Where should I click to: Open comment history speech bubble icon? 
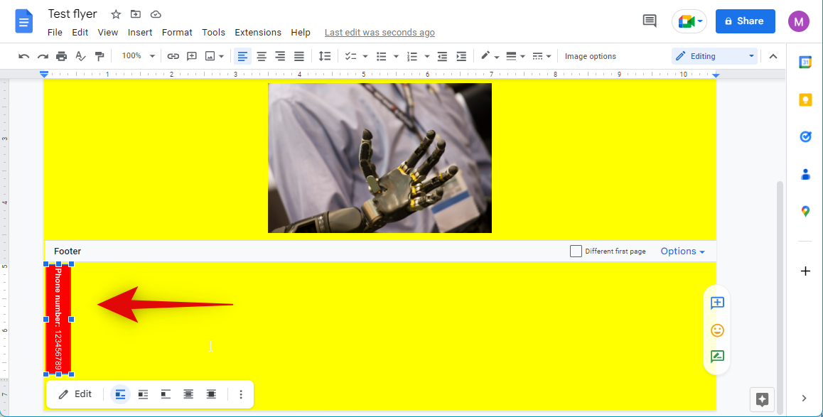649,21
